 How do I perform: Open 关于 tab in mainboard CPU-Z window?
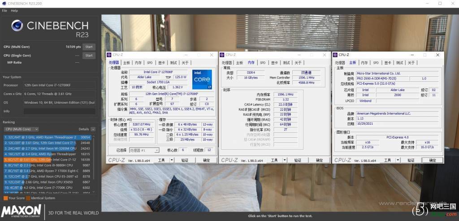411,63
